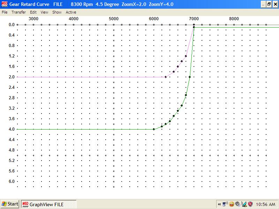Click the 7000 RPM axis label

tap(194, 19)
